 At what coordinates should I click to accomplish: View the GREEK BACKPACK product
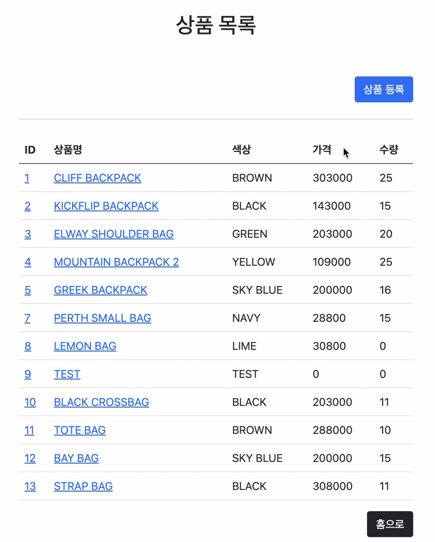[x=101, y=290]
